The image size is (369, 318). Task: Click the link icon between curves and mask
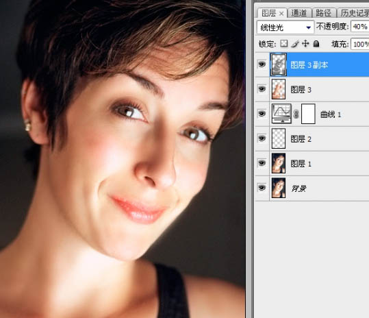pyautogui.click(x=296, y=114)
